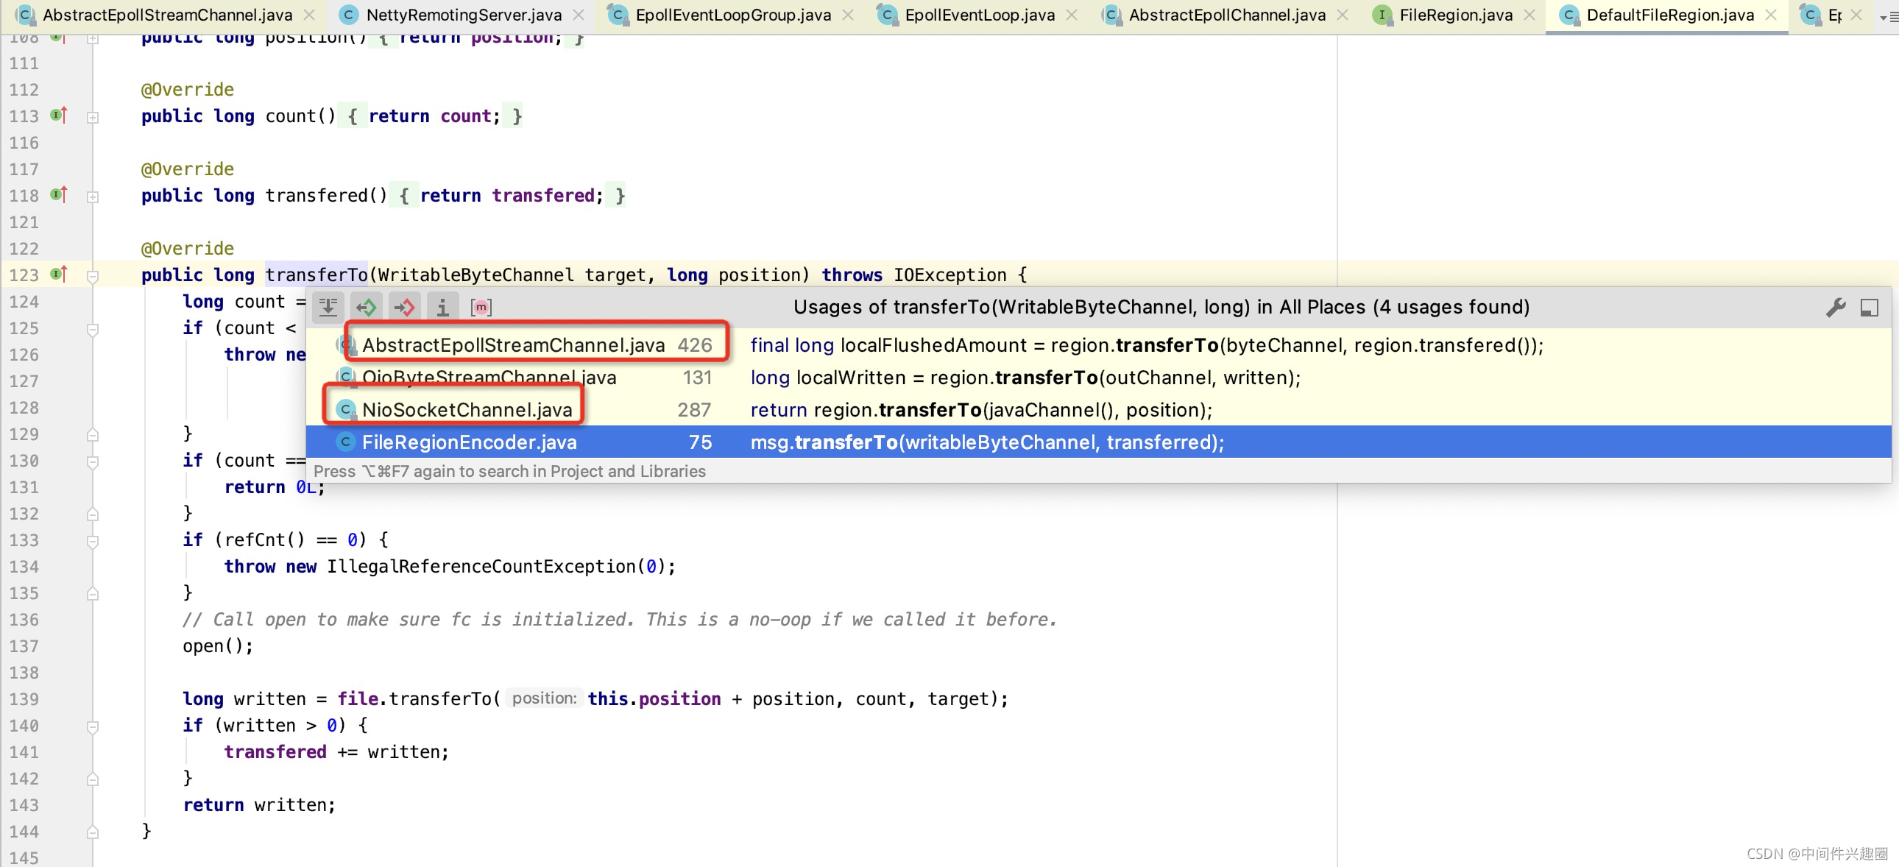
Task: Switch to the EpollEventLoop.java tab
Action: [x=979, y=15]
